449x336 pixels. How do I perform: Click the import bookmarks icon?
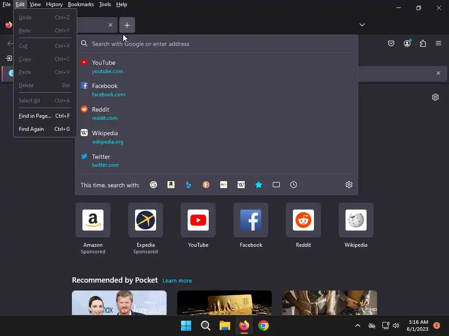pyautogui.click(x=9, y=58)
